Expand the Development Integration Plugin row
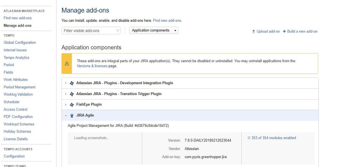The height and width of the screenshot is (167, 350). (x=66, y=83)
